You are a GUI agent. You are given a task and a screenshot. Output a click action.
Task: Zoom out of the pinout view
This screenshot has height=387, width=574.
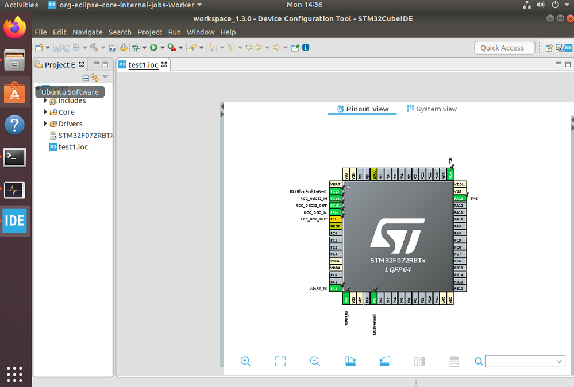(x=315, y=361)
